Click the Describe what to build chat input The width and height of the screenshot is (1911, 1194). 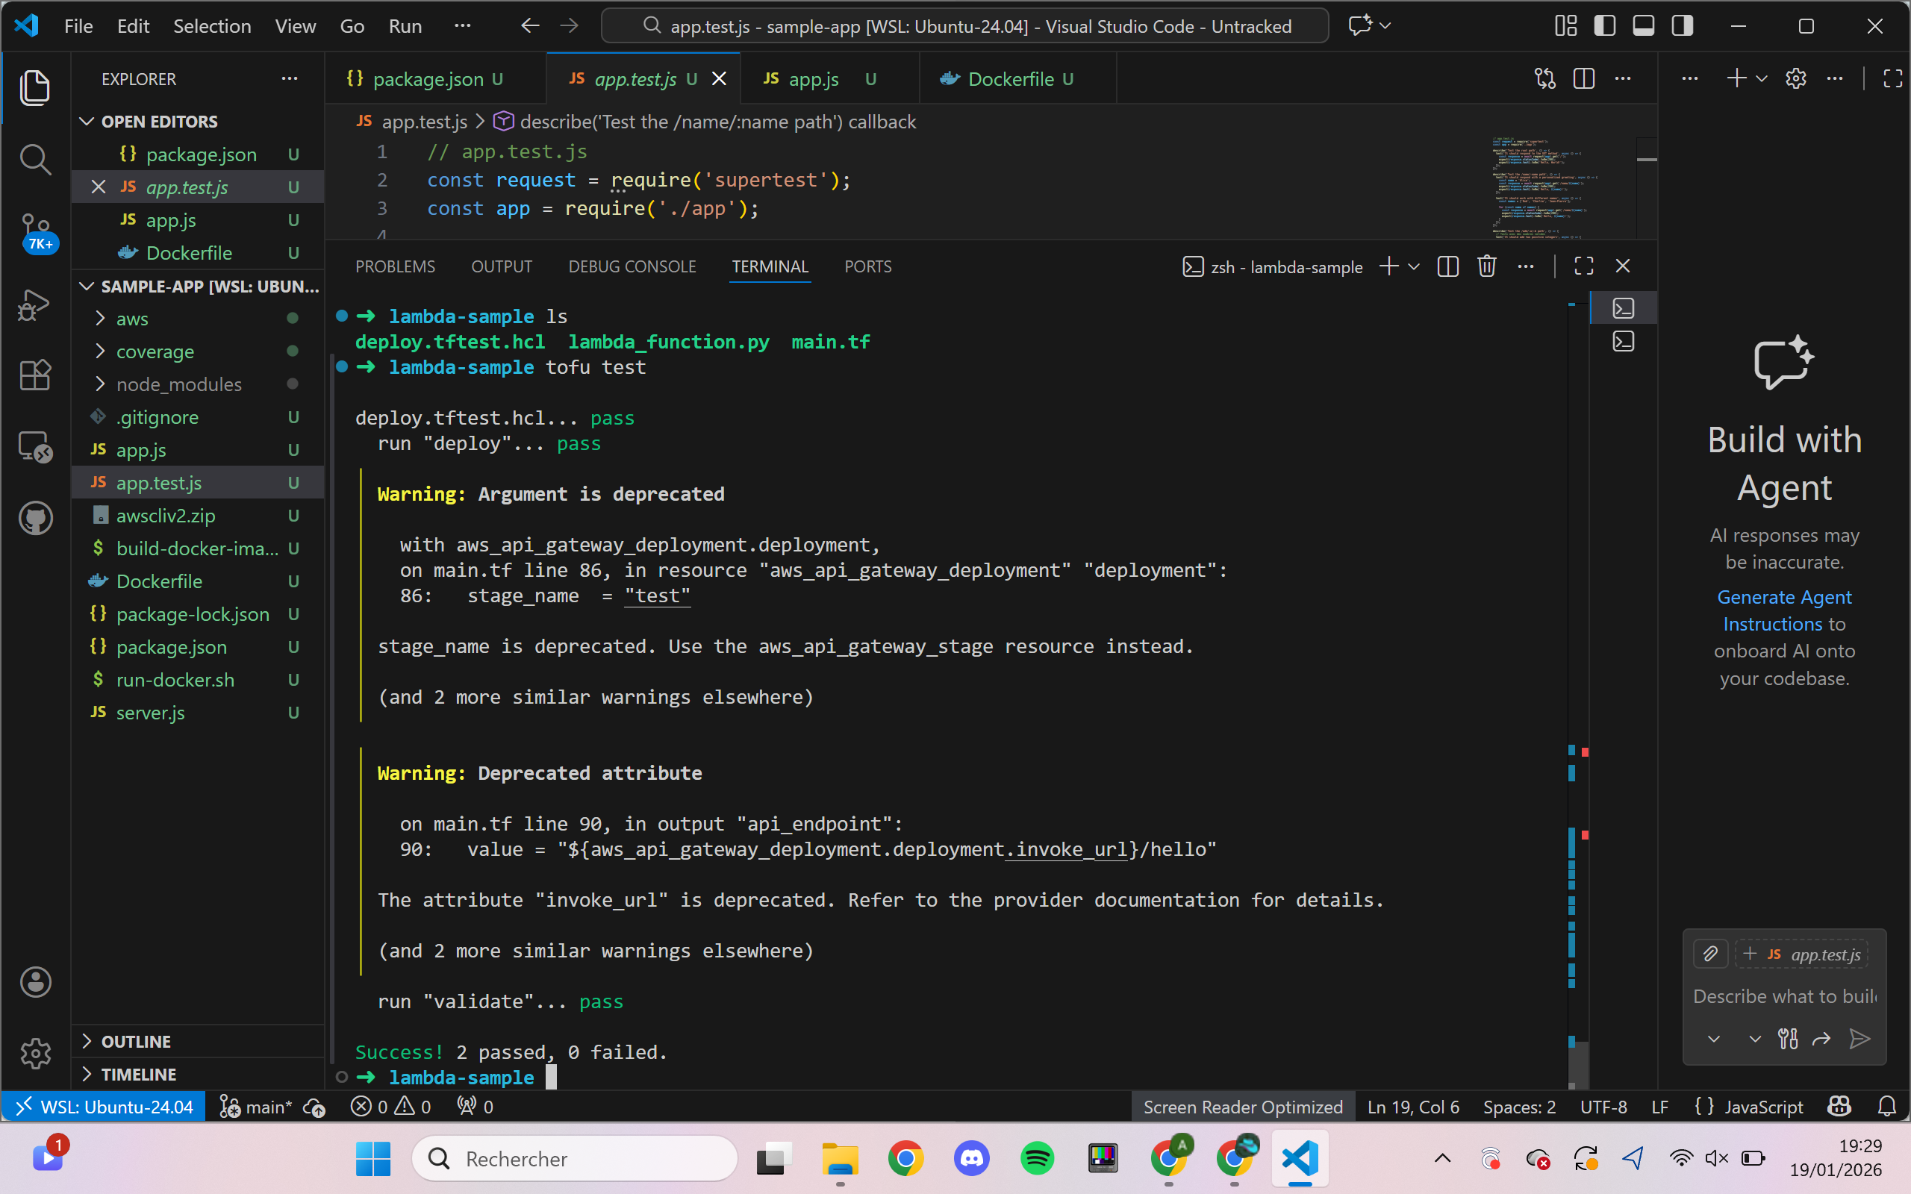click(x=1783, y=996)
